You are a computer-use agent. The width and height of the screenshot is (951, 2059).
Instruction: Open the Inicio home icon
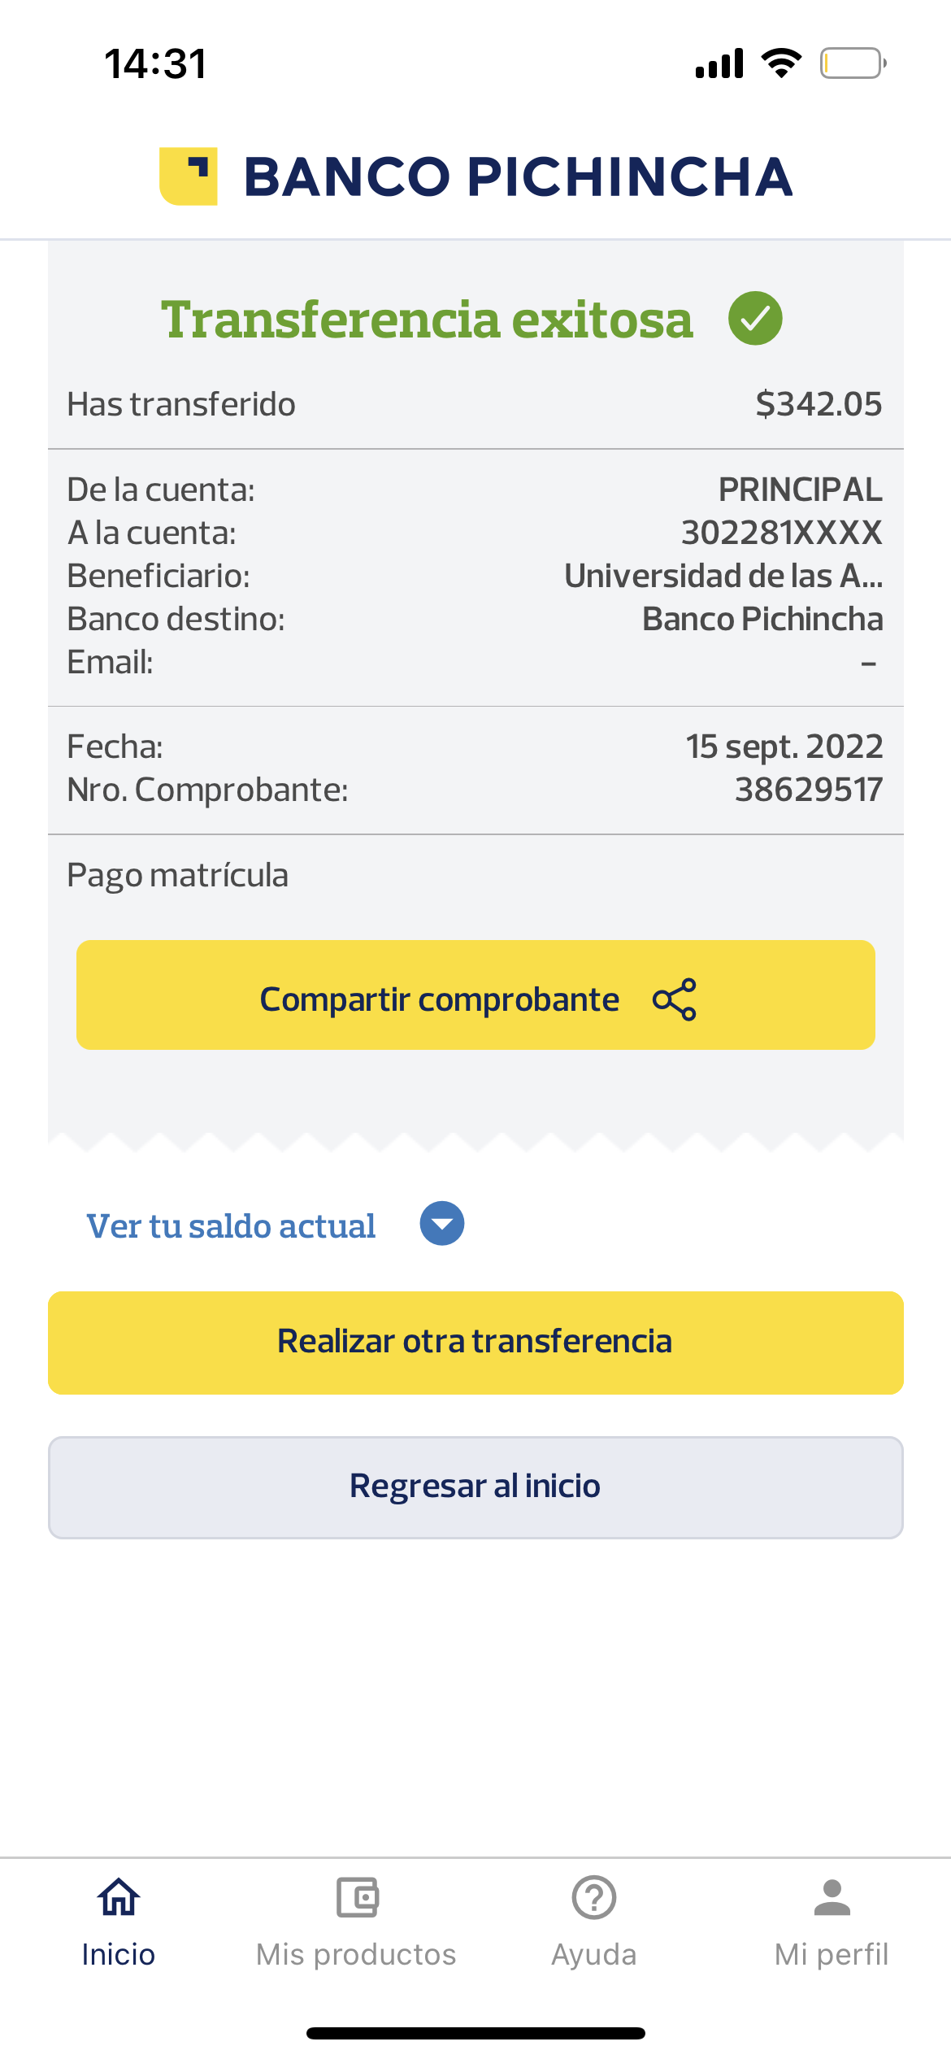click(x=119, y=1898)
